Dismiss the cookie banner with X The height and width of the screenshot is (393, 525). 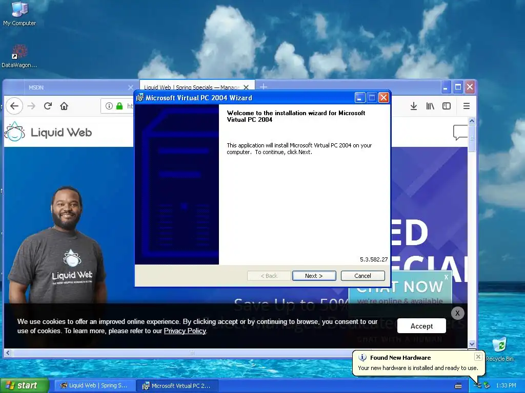457,313
